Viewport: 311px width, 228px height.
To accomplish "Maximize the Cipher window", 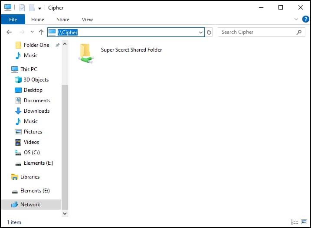I will tap(281, 7).
